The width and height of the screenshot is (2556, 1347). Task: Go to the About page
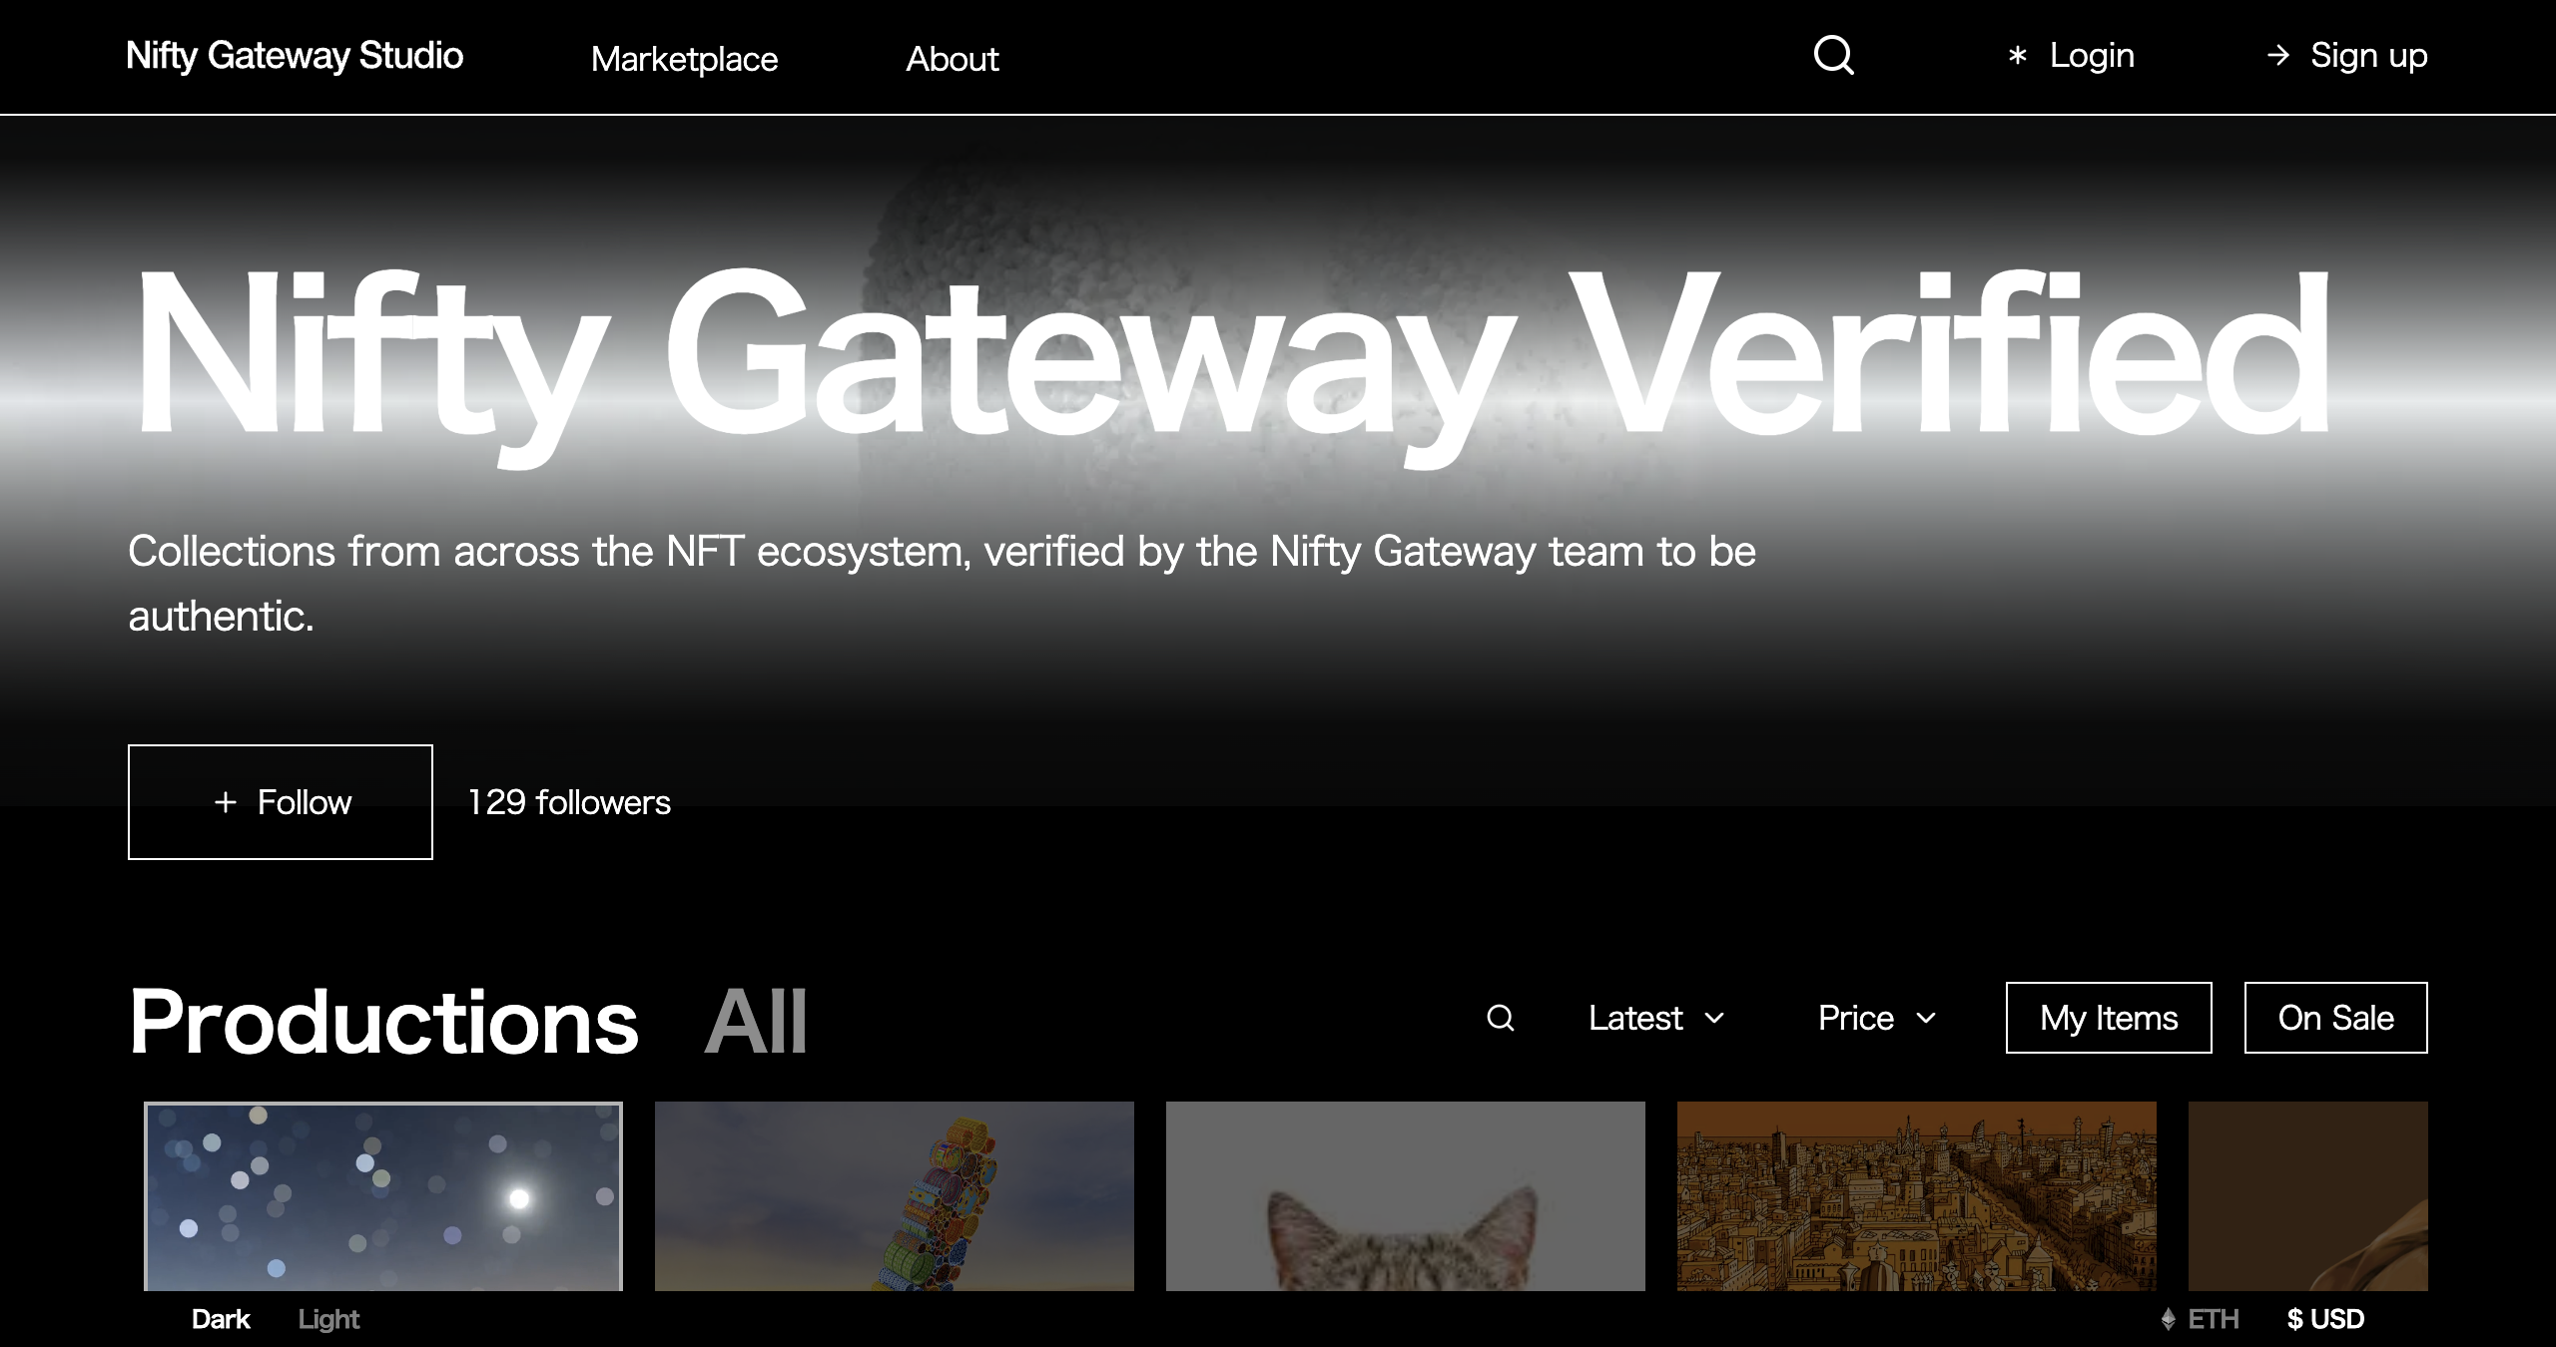tap(952, 59)
